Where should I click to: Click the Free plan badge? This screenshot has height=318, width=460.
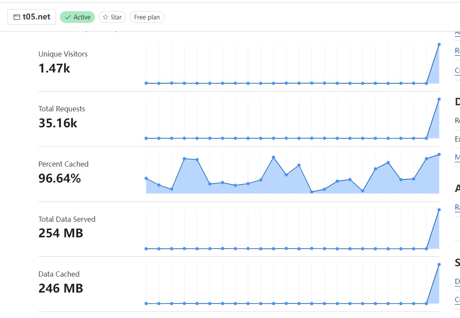(x=147, y=17)
